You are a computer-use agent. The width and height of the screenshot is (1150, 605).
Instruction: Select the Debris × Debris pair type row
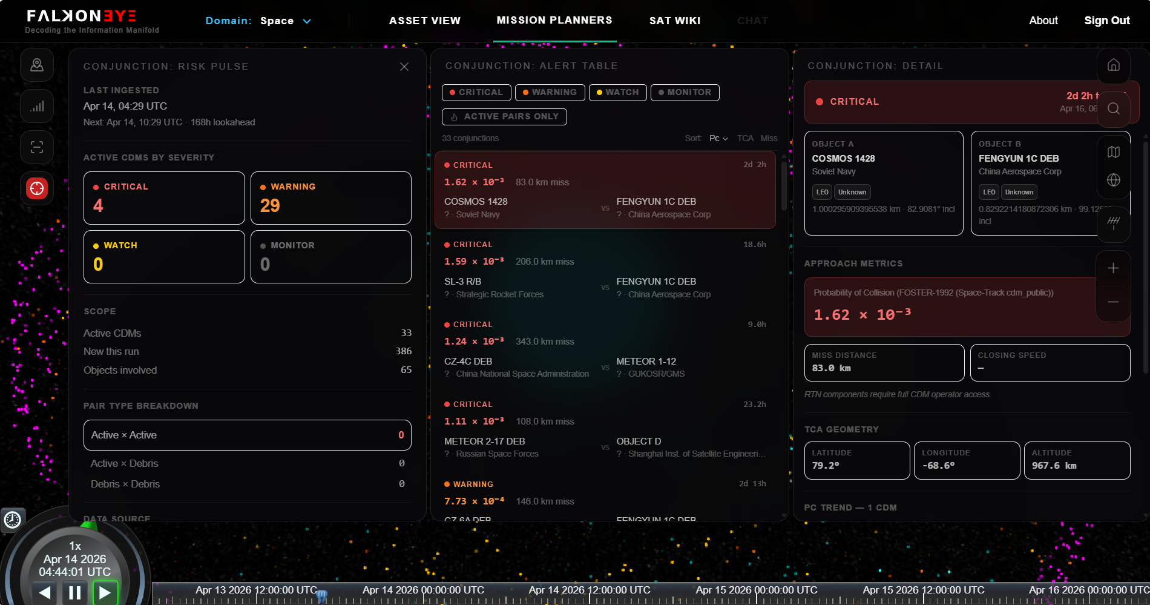tap(248, 484)
